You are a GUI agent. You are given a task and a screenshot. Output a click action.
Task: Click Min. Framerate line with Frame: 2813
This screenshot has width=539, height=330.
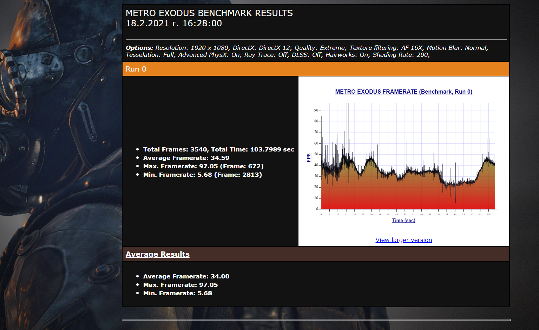(203, 175)
